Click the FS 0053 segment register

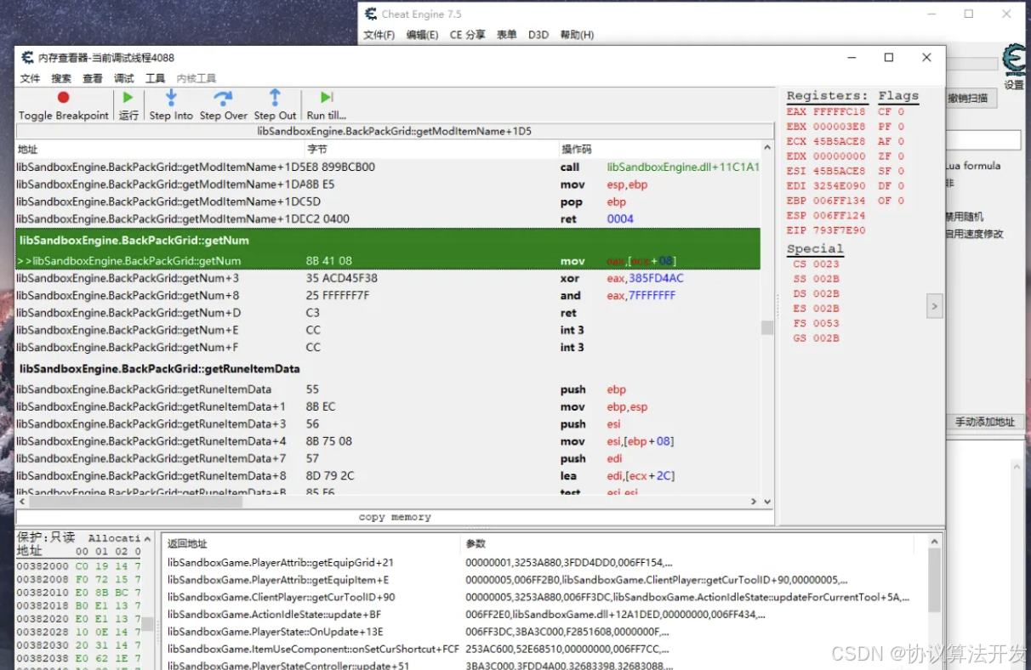tap(815, 323)
